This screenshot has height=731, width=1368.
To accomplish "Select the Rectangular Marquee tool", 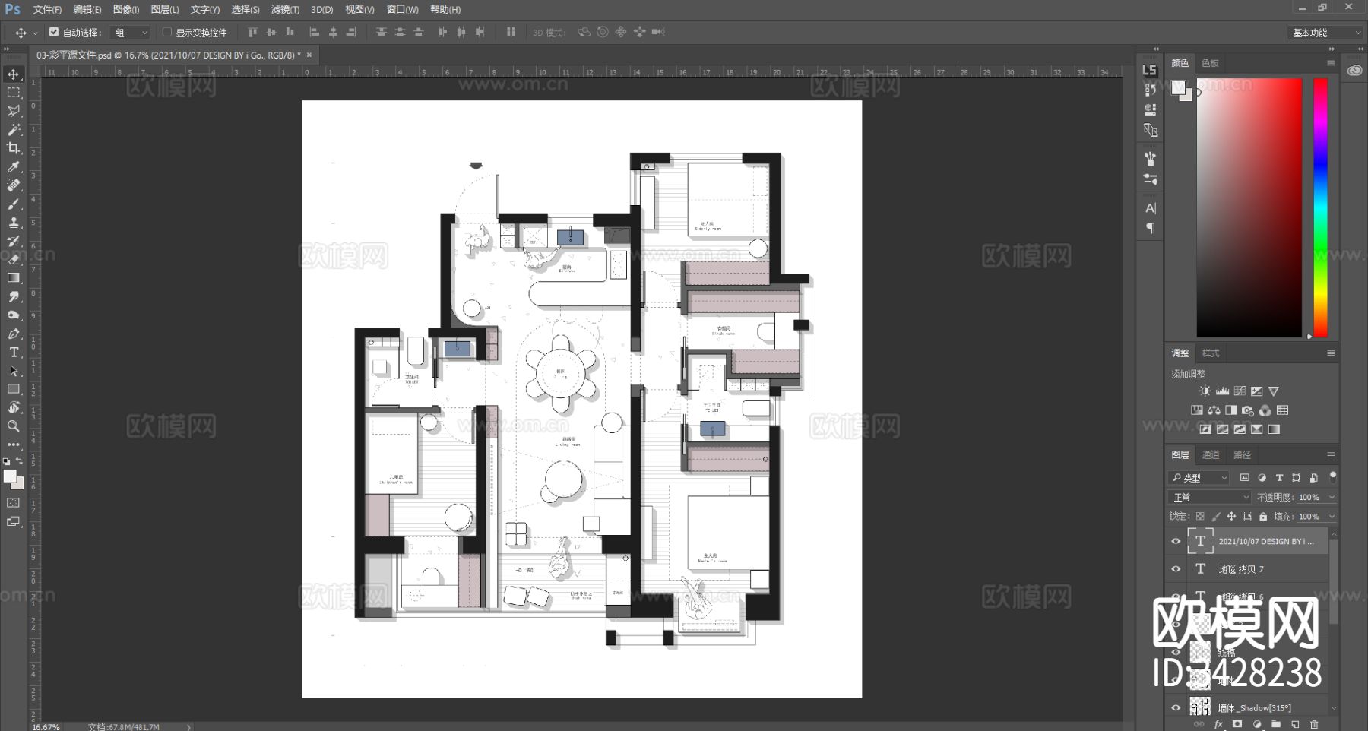I will 14,93.
